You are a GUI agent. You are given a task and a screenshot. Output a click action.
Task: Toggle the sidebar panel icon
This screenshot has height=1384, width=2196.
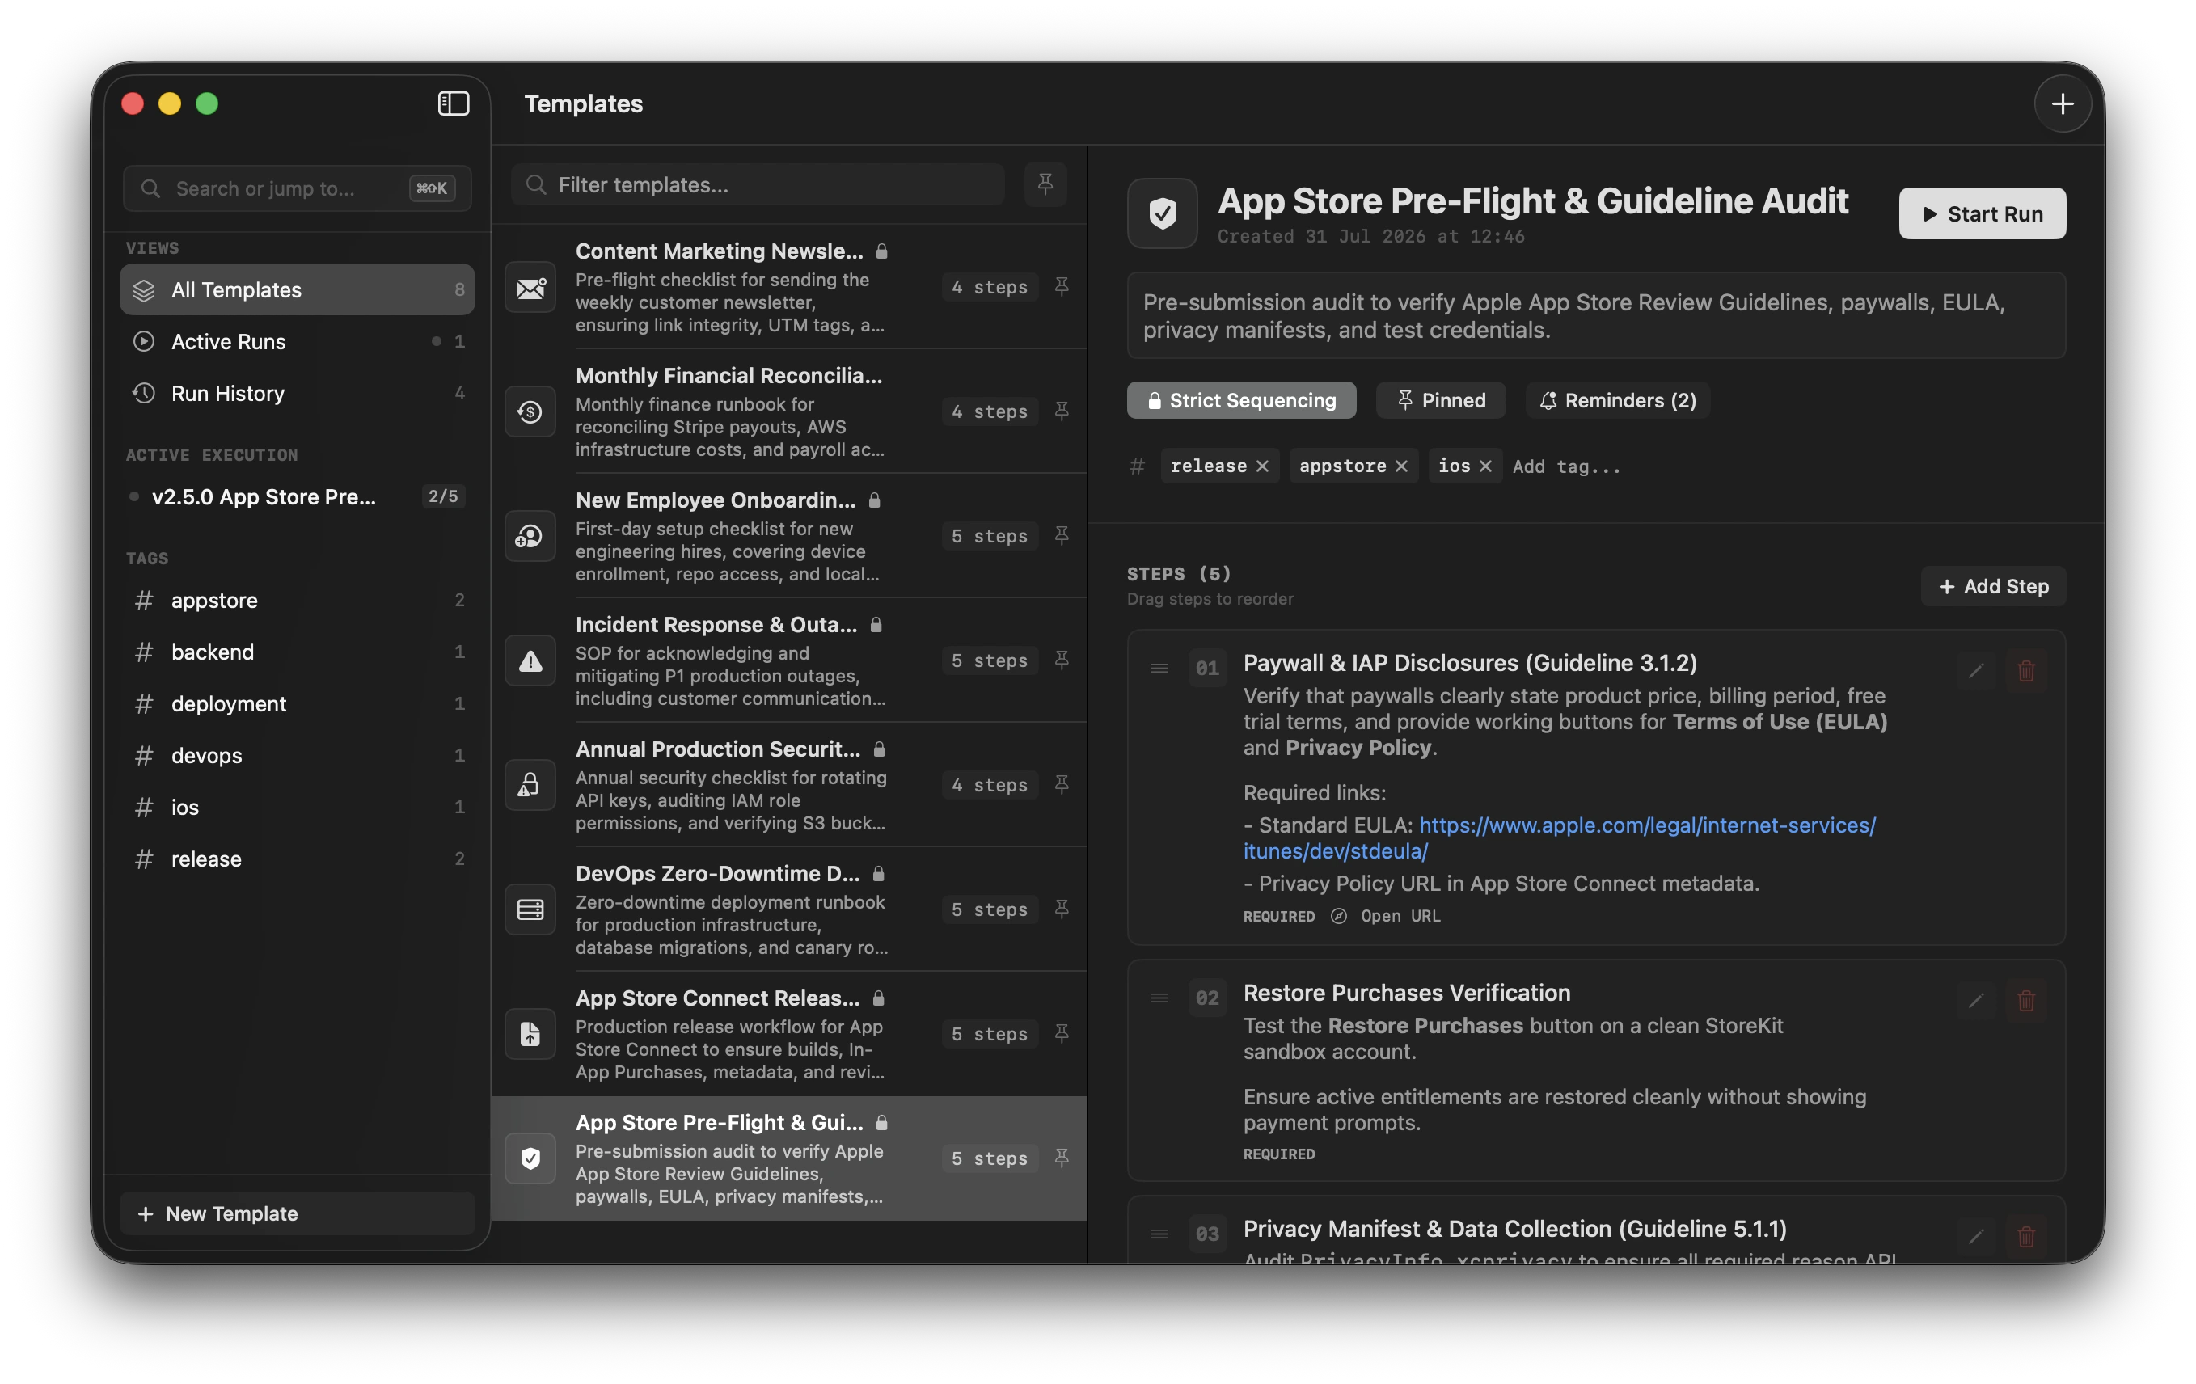(x=454, y=104)
